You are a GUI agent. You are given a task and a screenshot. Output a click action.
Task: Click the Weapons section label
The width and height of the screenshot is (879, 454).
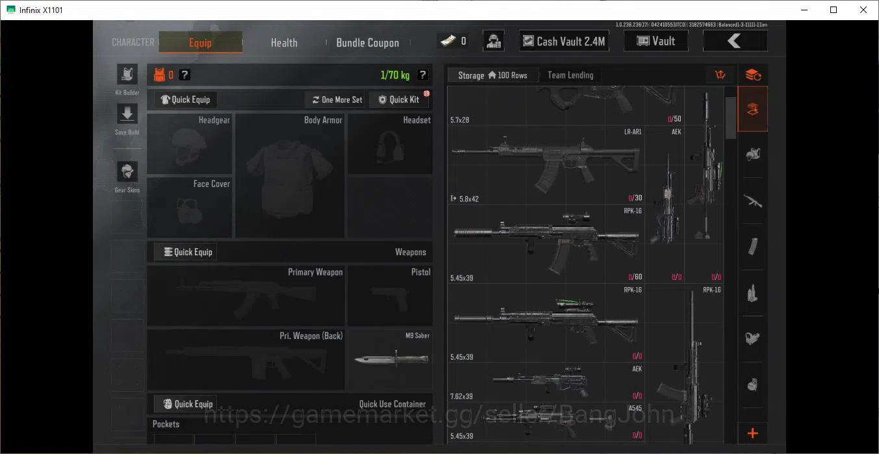click(411, 252)
